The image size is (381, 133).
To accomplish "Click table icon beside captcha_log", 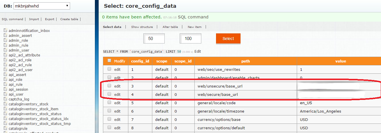I will [5, 99].
